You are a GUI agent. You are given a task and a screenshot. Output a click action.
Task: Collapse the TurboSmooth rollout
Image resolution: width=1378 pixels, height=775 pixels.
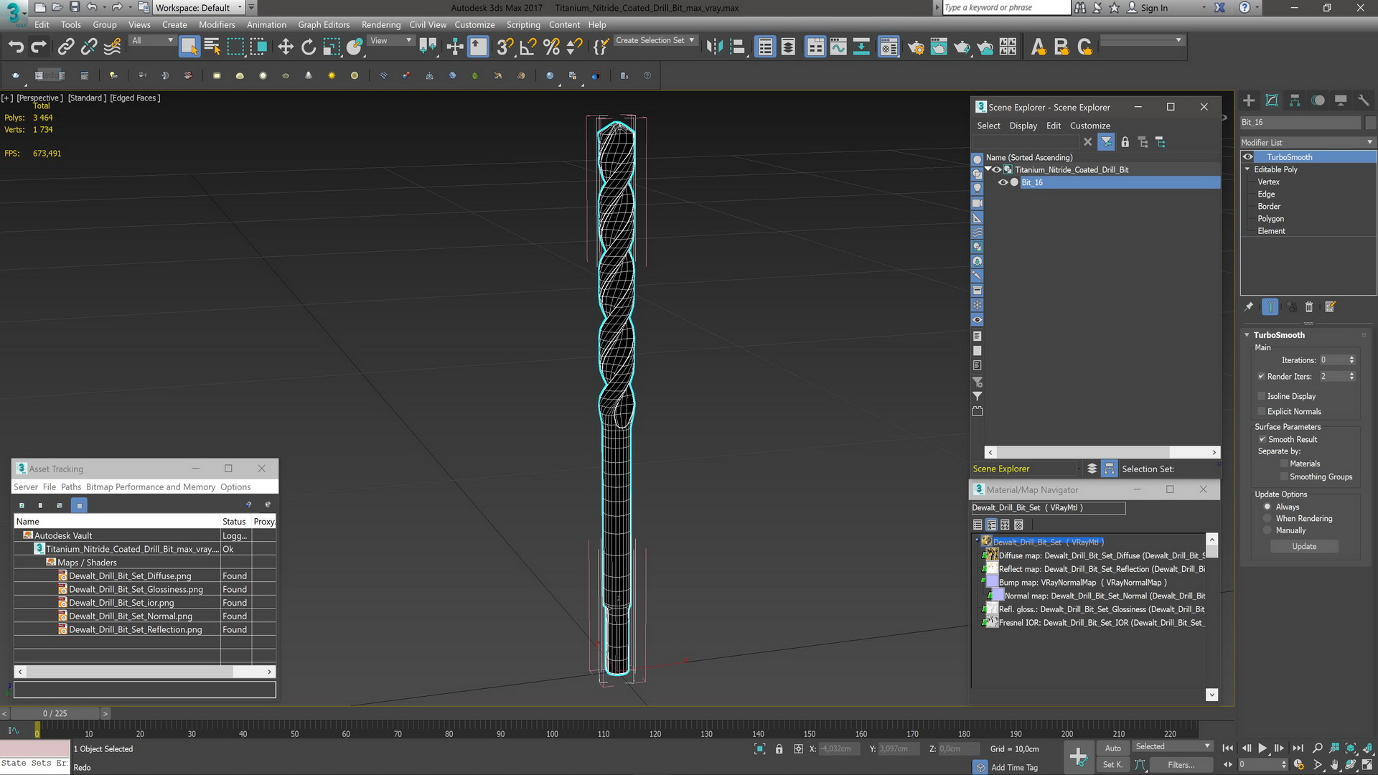pyautogui.click(x=1247, y=335)
